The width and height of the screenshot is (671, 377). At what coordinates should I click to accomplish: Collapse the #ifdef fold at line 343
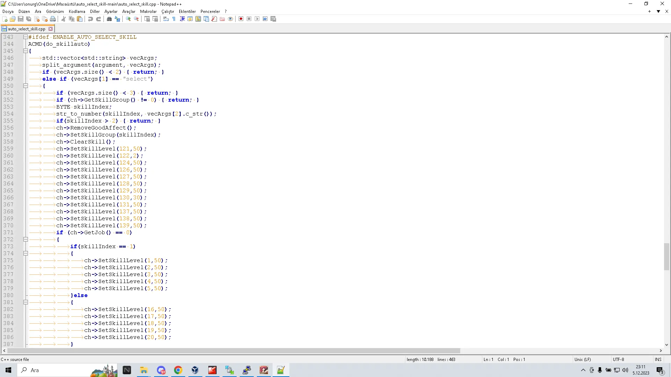pyautogui.click(x=26, y=37)
